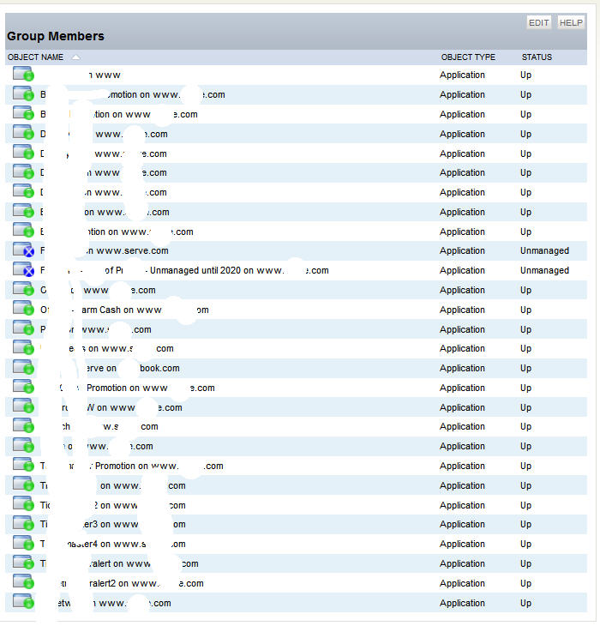Click the 'Group Members' panel title
600x626 pixels.
56,36
